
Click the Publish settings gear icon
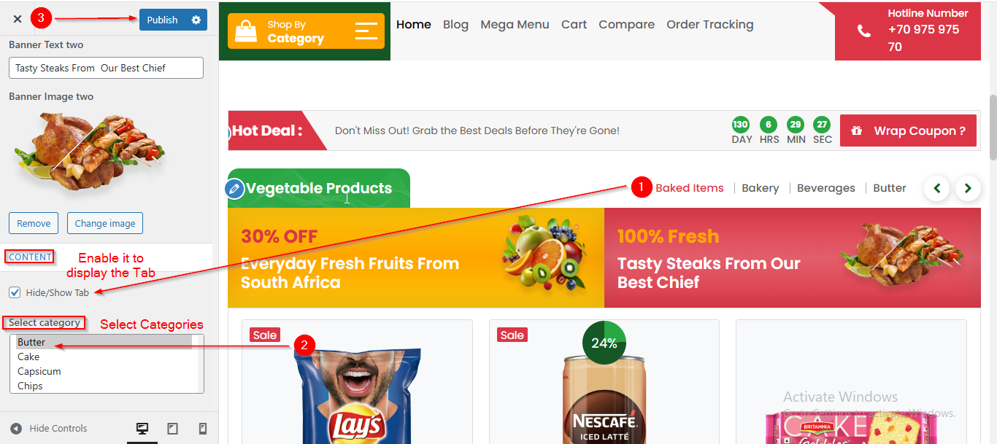click(x=196, y=20)
